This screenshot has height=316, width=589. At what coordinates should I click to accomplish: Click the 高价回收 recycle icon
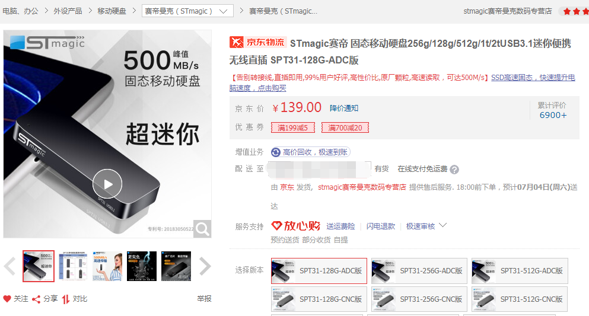[x=276, y=152]
